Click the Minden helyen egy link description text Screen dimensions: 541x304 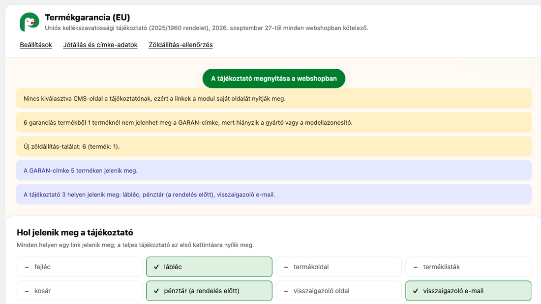[135, 245]
